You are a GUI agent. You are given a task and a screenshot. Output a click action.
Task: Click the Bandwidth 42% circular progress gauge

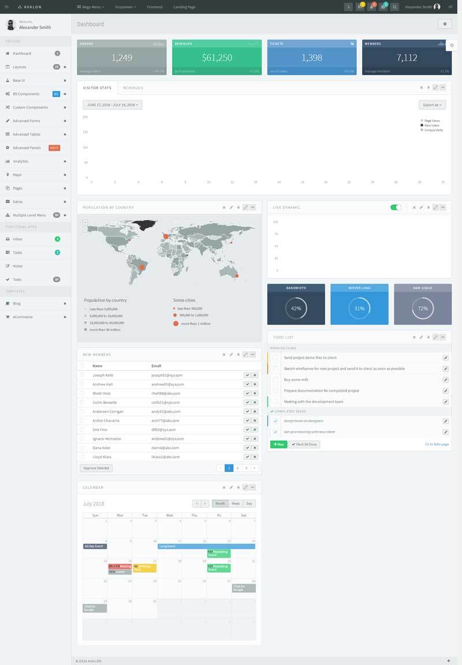(x=296, y=309)
